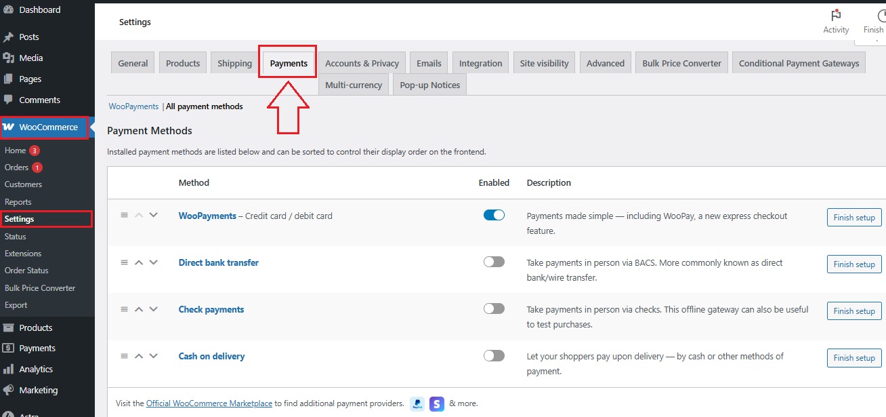Click the Payments dollar icon in sidebar
The image size is (886, 417).
click(x=8, y=349)
